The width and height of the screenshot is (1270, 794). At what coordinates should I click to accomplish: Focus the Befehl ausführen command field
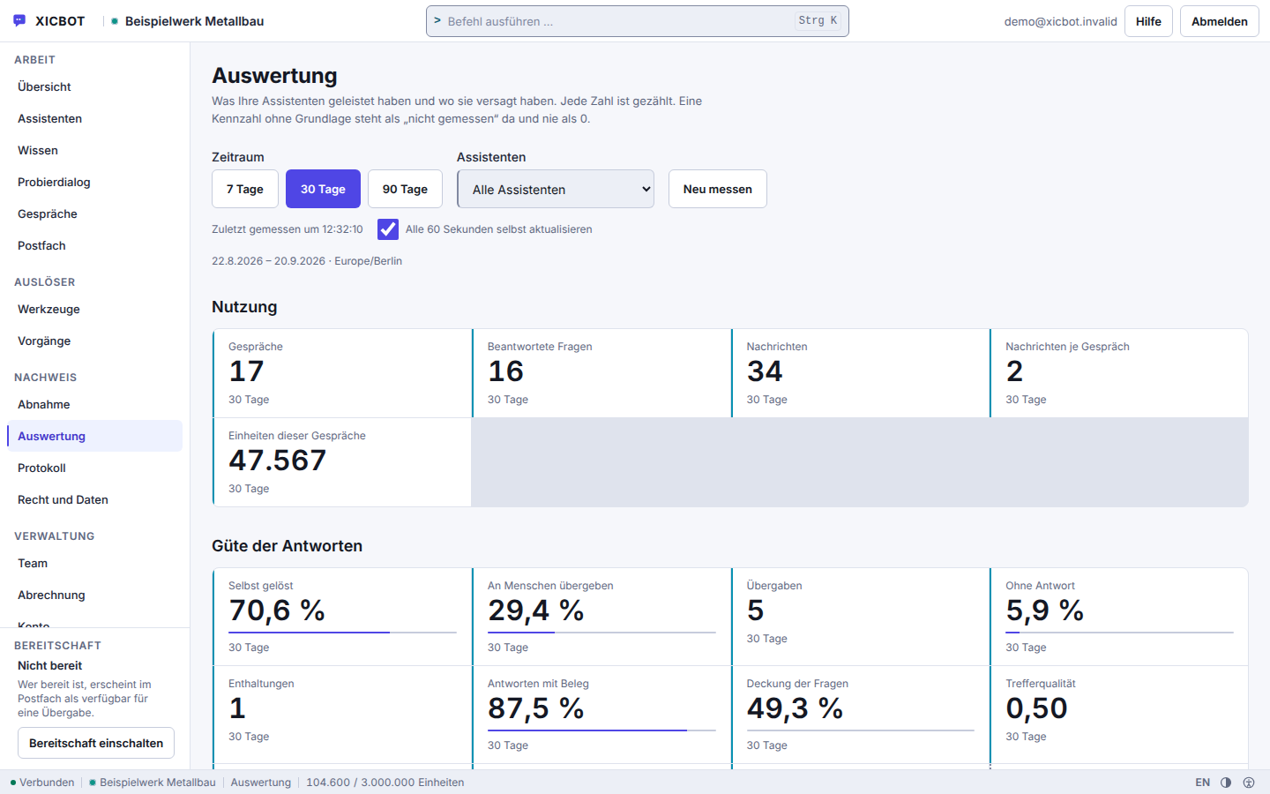click(x=637, y=21)
